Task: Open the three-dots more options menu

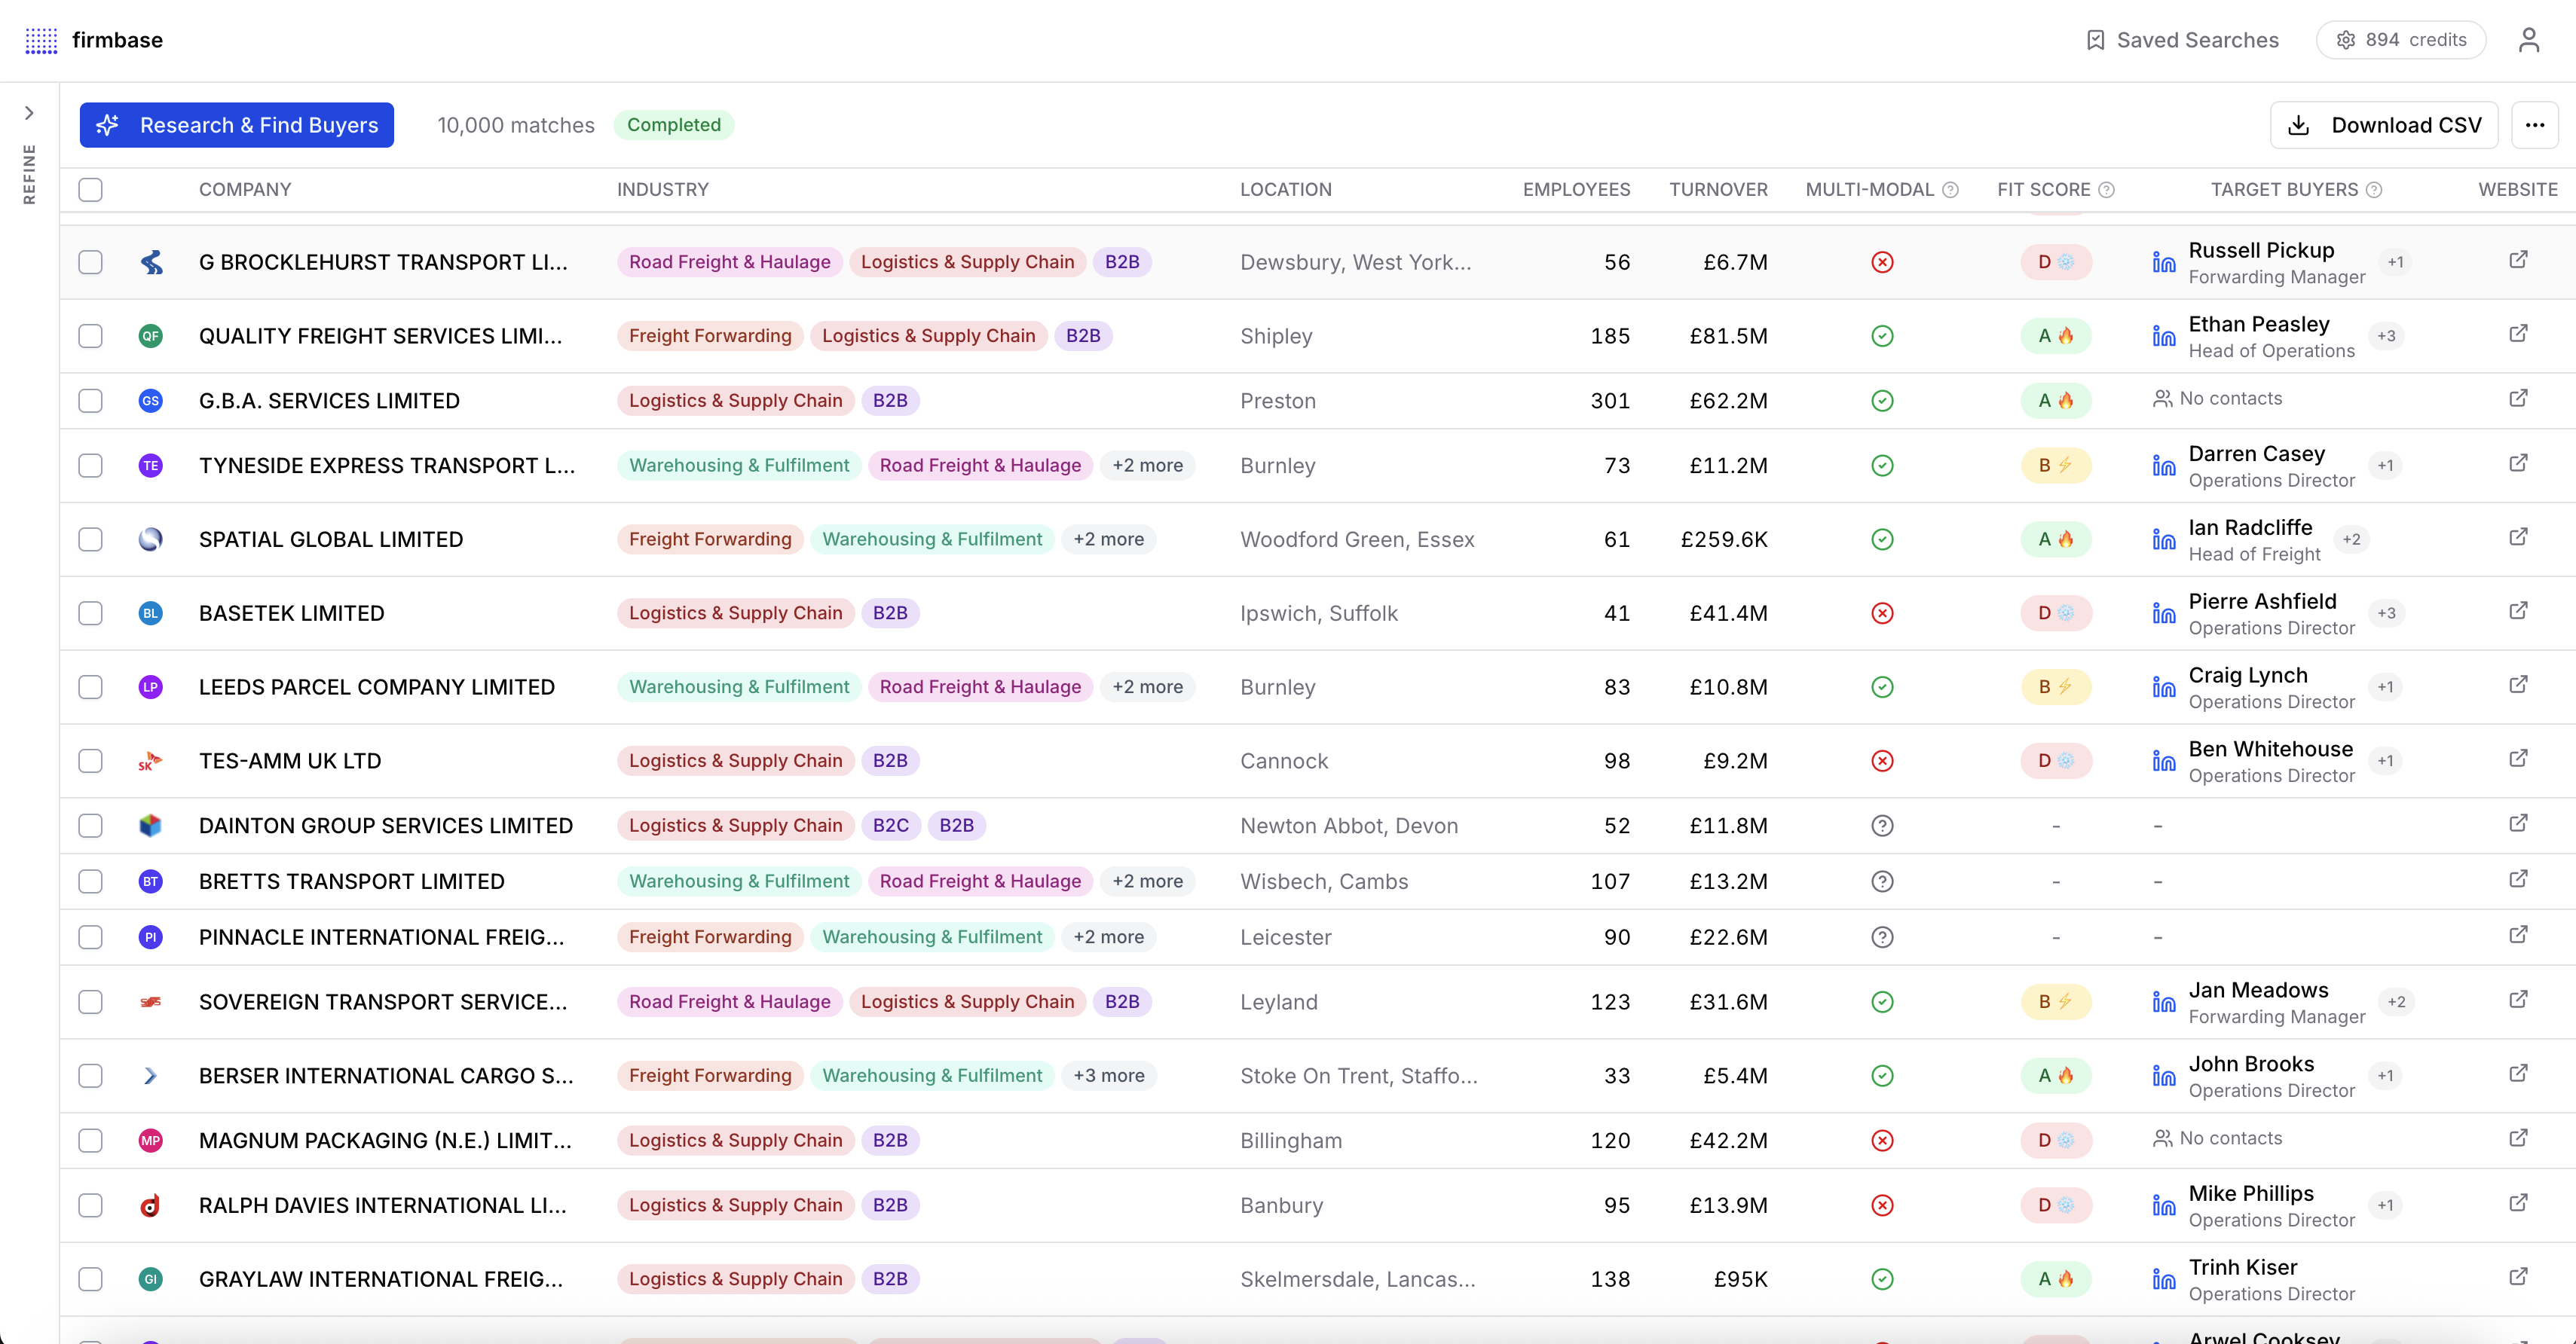Action: (x=2534, y=125)
